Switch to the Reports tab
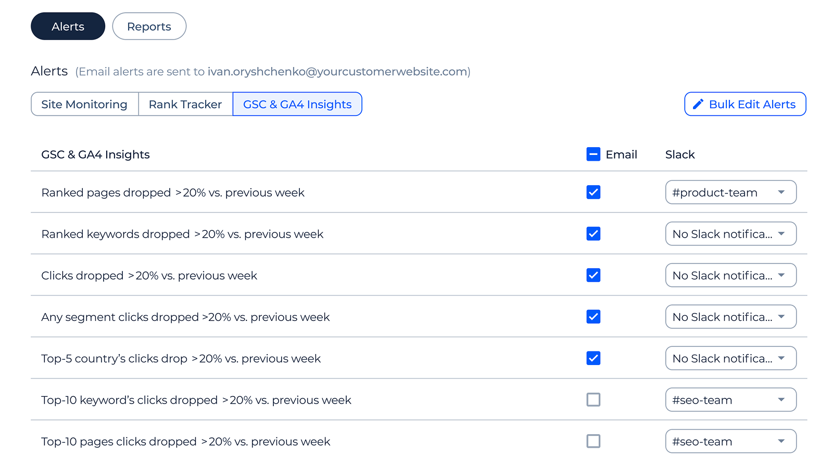Viewport: 831px width, 468px height. 149,27
